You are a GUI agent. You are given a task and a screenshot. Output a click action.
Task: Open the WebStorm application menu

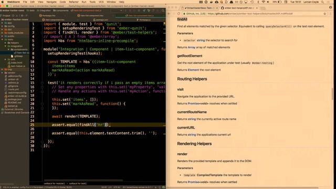pos(14,2)
